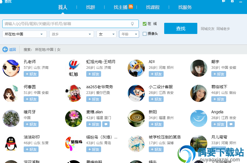Viewport: 247px width, 163px height.
Task: Enable the 摄像头 checkbox
Action: pos(144,34)
